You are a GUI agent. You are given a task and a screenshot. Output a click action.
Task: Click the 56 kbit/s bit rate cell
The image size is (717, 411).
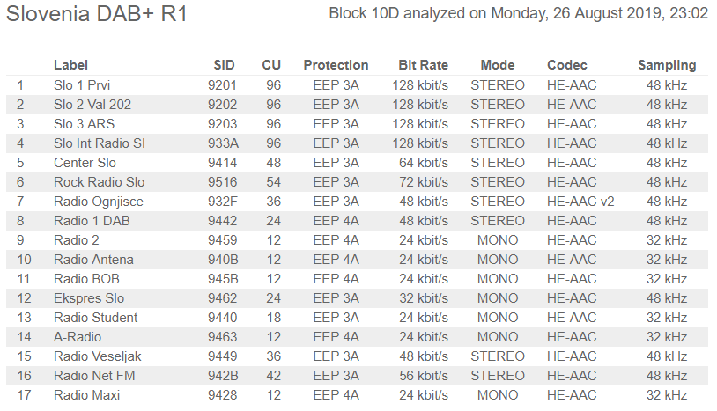tap(423, 376)
